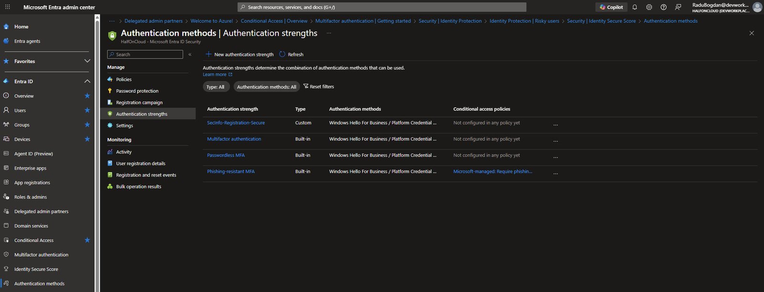Toggle favorite star next to Devices

point(87,139)
